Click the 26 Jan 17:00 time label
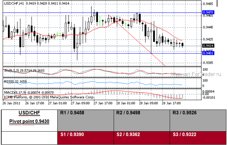227x145 pixels. coord(35,103)
